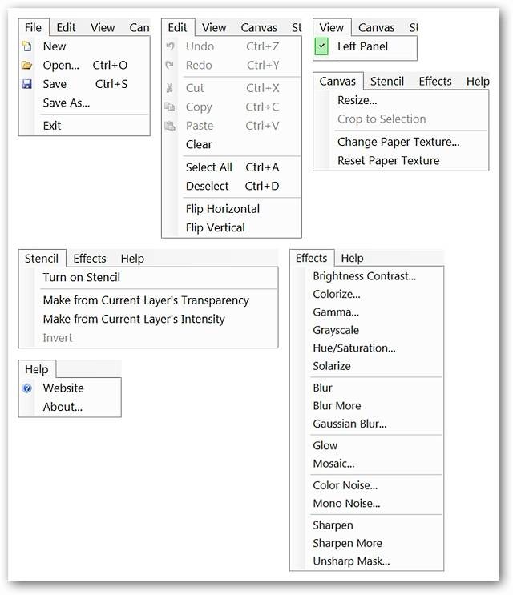Screen dimensions: 513x595
Task: Apply Glow effect
Action: [x=325, y=445]
